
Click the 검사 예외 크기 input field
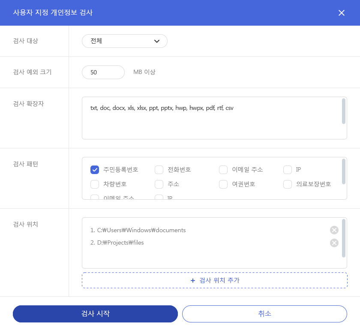(x=103, y=72)
